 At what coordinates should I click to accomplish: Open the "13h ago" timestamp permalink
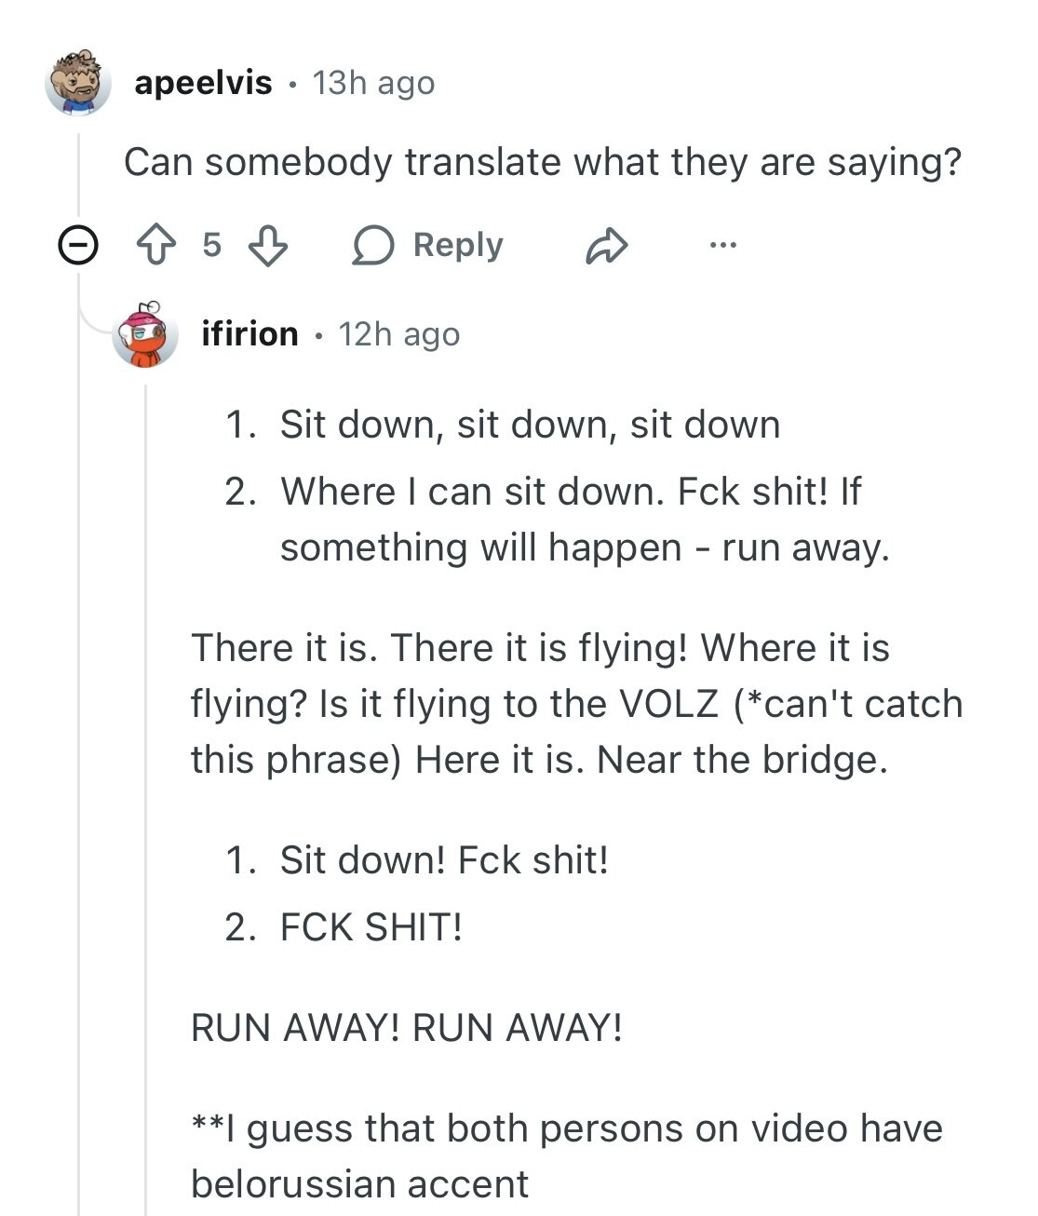tap(373, 83)
